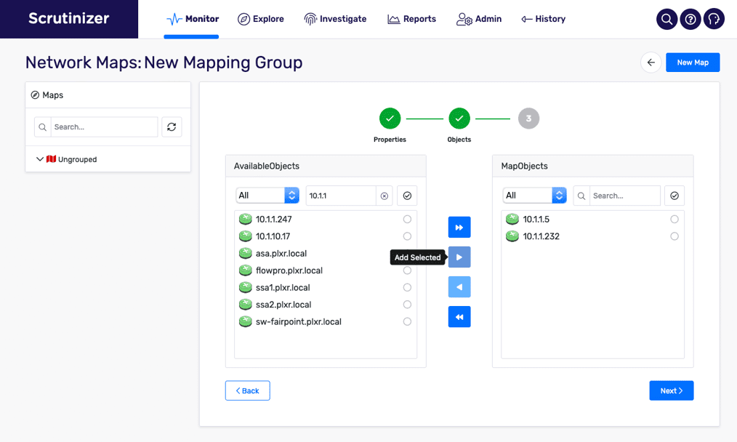The image size is (737, 442).
Task: Click the Add Selected arrow button
Action: point(459,257)
